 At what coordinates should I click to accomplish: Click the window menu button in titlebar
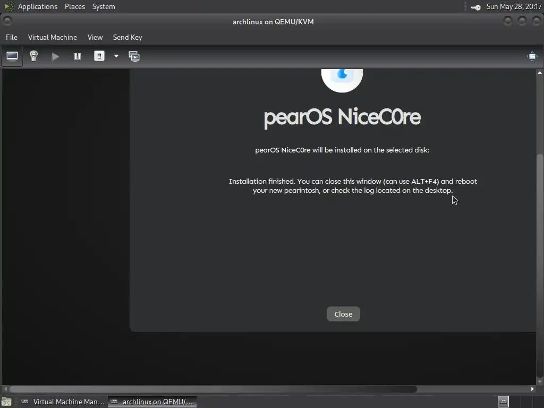(x=7, y=21)
